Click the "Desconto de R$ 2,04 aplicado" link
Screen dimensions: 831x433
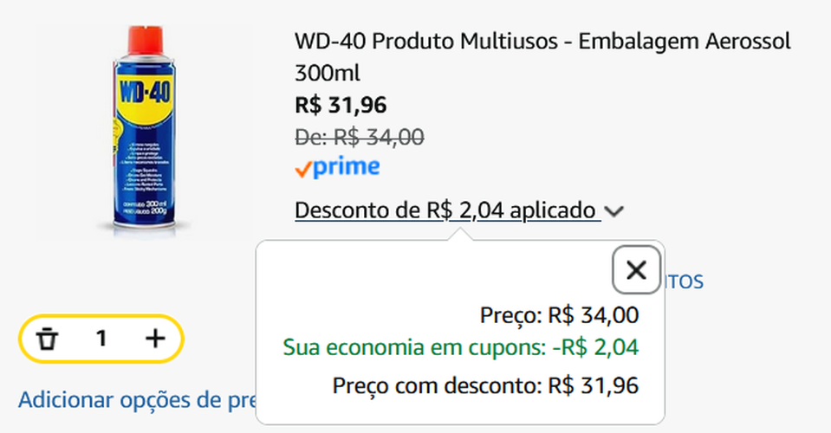point(446,210)
